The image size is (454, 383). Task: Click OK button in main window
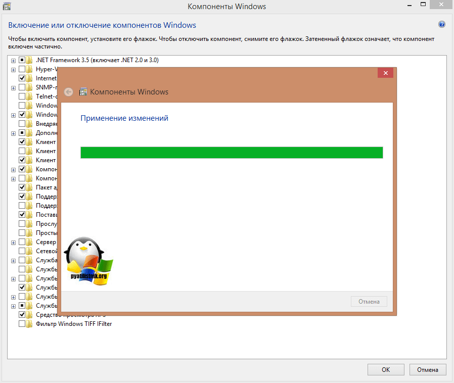pyautogui.click(x=386, y=370)
